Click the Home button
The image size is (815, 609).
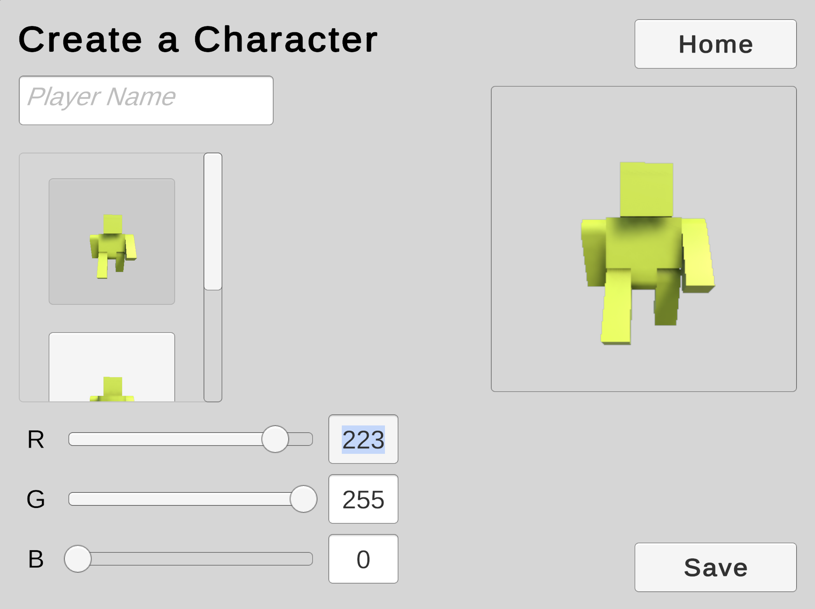715,44
